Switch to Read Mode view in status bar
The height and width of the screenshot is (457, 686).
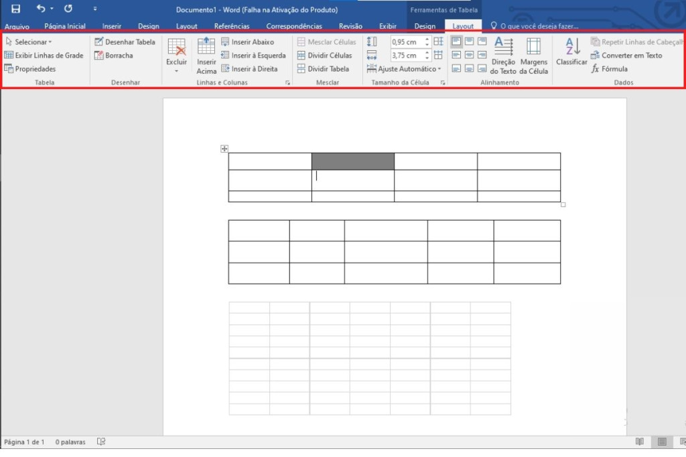(x=640, y=442)
